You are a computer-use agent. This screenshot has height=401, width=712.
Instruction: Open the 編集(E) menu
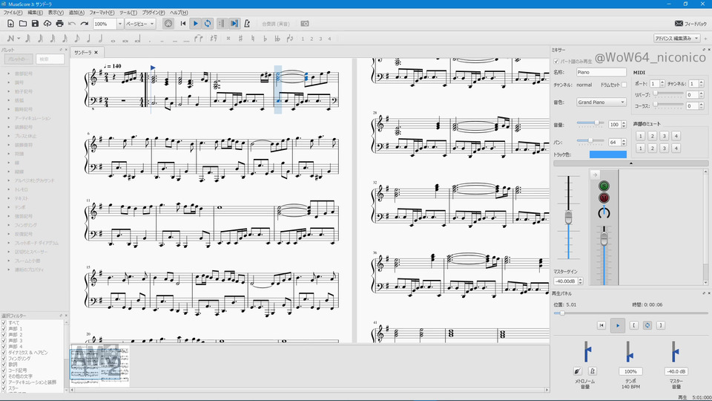tap(35, 13)
